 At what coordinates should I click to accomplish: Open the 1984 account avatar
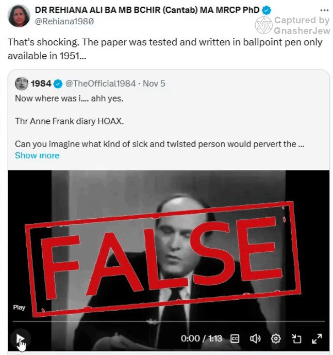click(x=22, y=84)
